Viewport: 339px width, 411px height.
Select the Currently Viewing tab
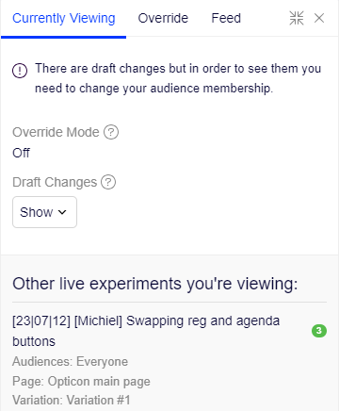(x=64, y=18)
